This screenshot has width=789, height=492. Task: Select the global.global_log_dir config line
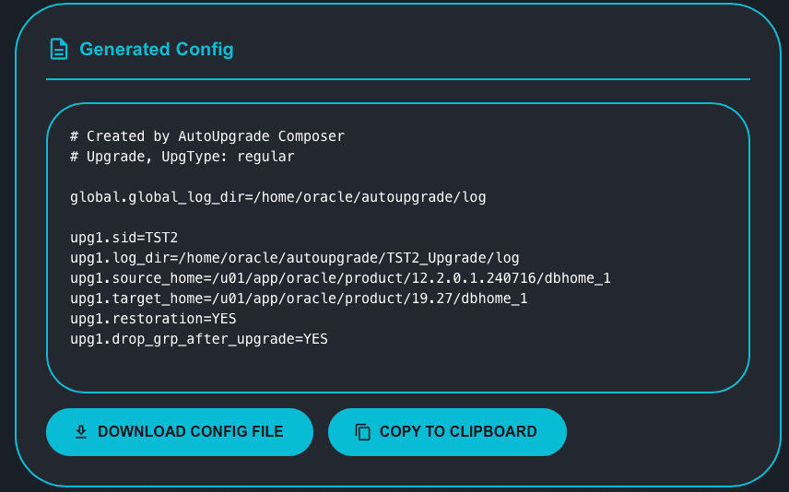[x=277, y=197]
